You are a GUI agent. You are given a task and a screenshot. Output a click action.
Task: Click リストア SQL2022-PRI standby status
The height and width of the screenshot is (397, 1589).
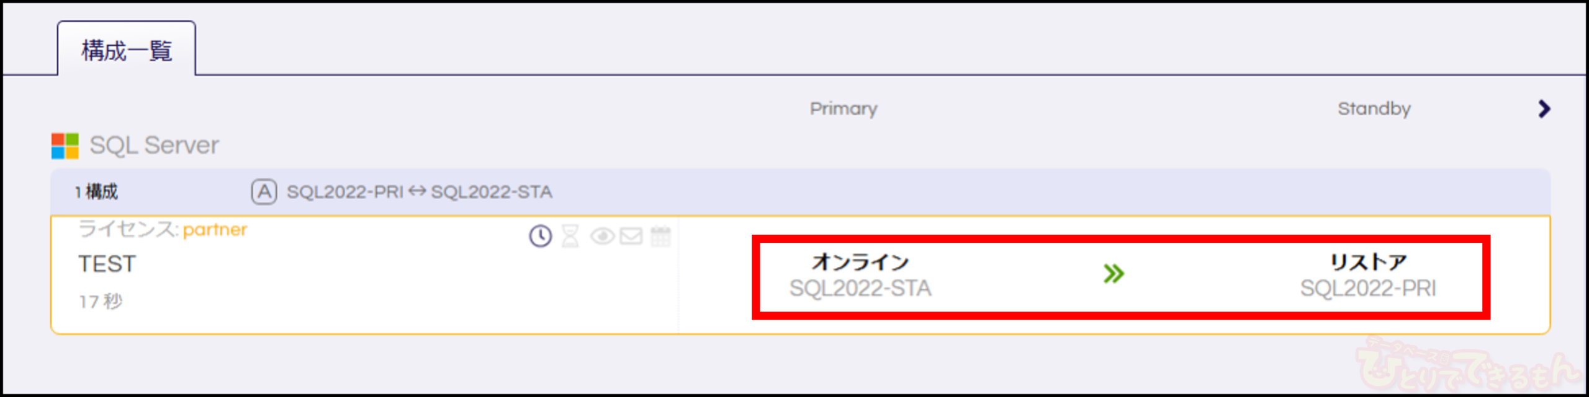(x=1368, y=275)
